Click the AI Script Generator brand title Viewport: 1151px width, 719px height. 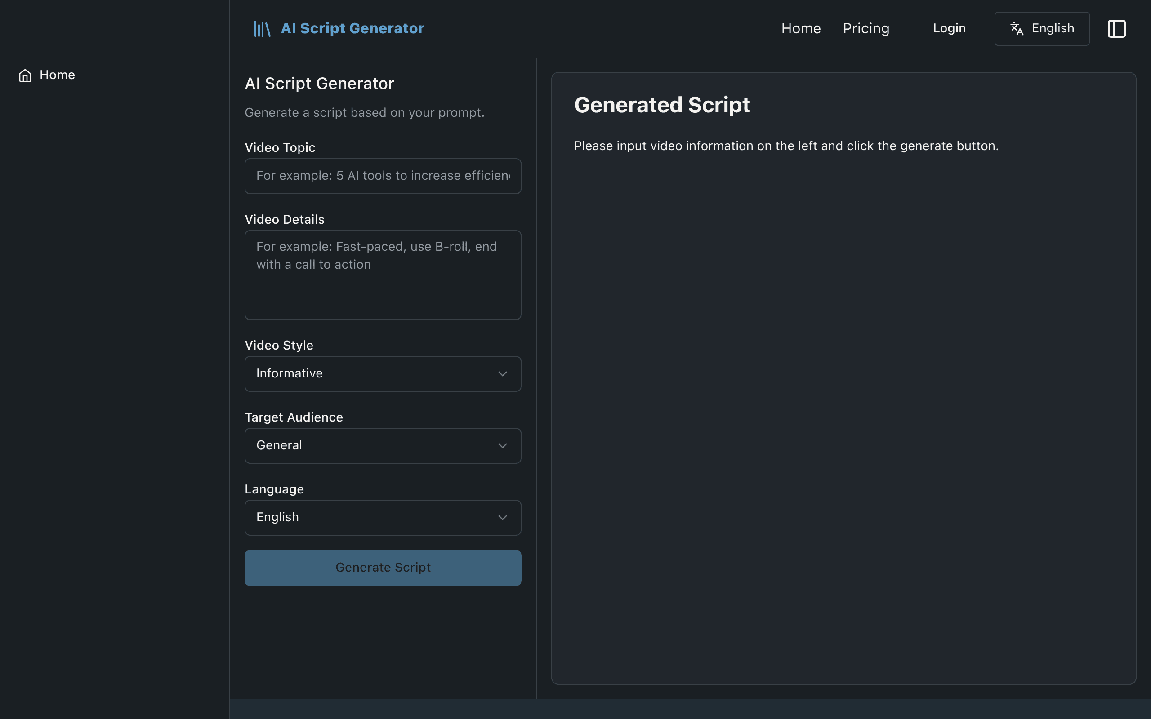pos(352,28)
